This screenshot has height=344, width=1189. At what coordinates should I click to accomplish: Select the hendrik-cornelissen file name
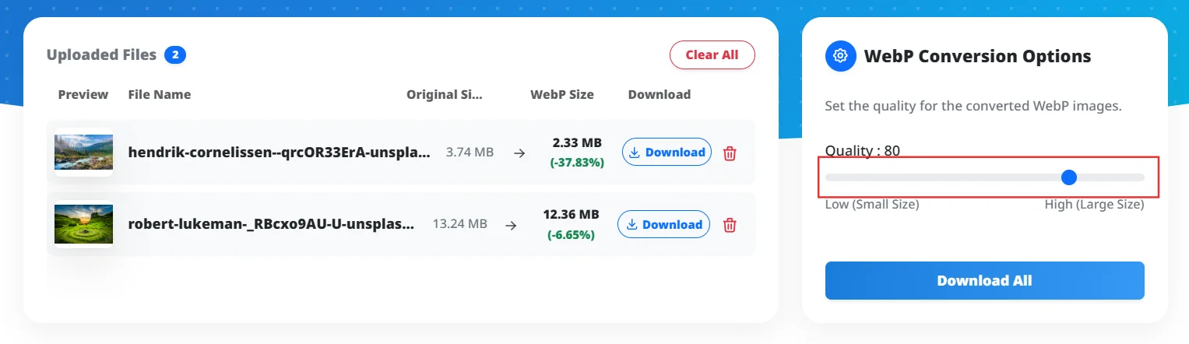pos(279,153)
